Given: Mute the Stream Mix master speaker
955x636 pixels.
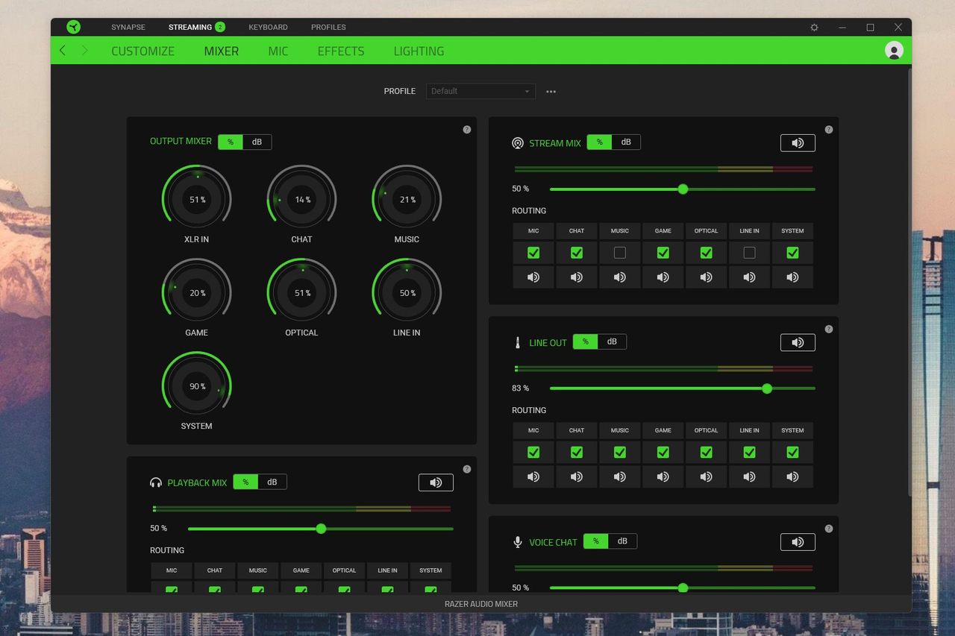Looking at the screenshot, I should (x=798, y=142).
